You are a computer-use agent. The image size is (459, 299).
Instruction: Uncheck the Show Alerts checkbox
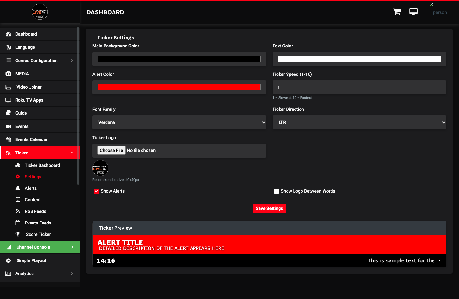(96, 191)
